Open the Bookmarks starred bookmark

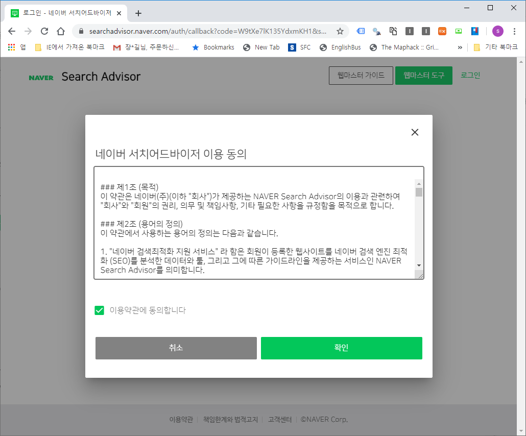[x=213, y=47]
